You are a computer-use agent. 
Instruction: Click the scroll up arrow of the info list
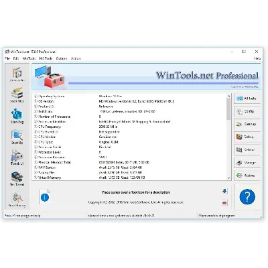(x=228, y=96)
